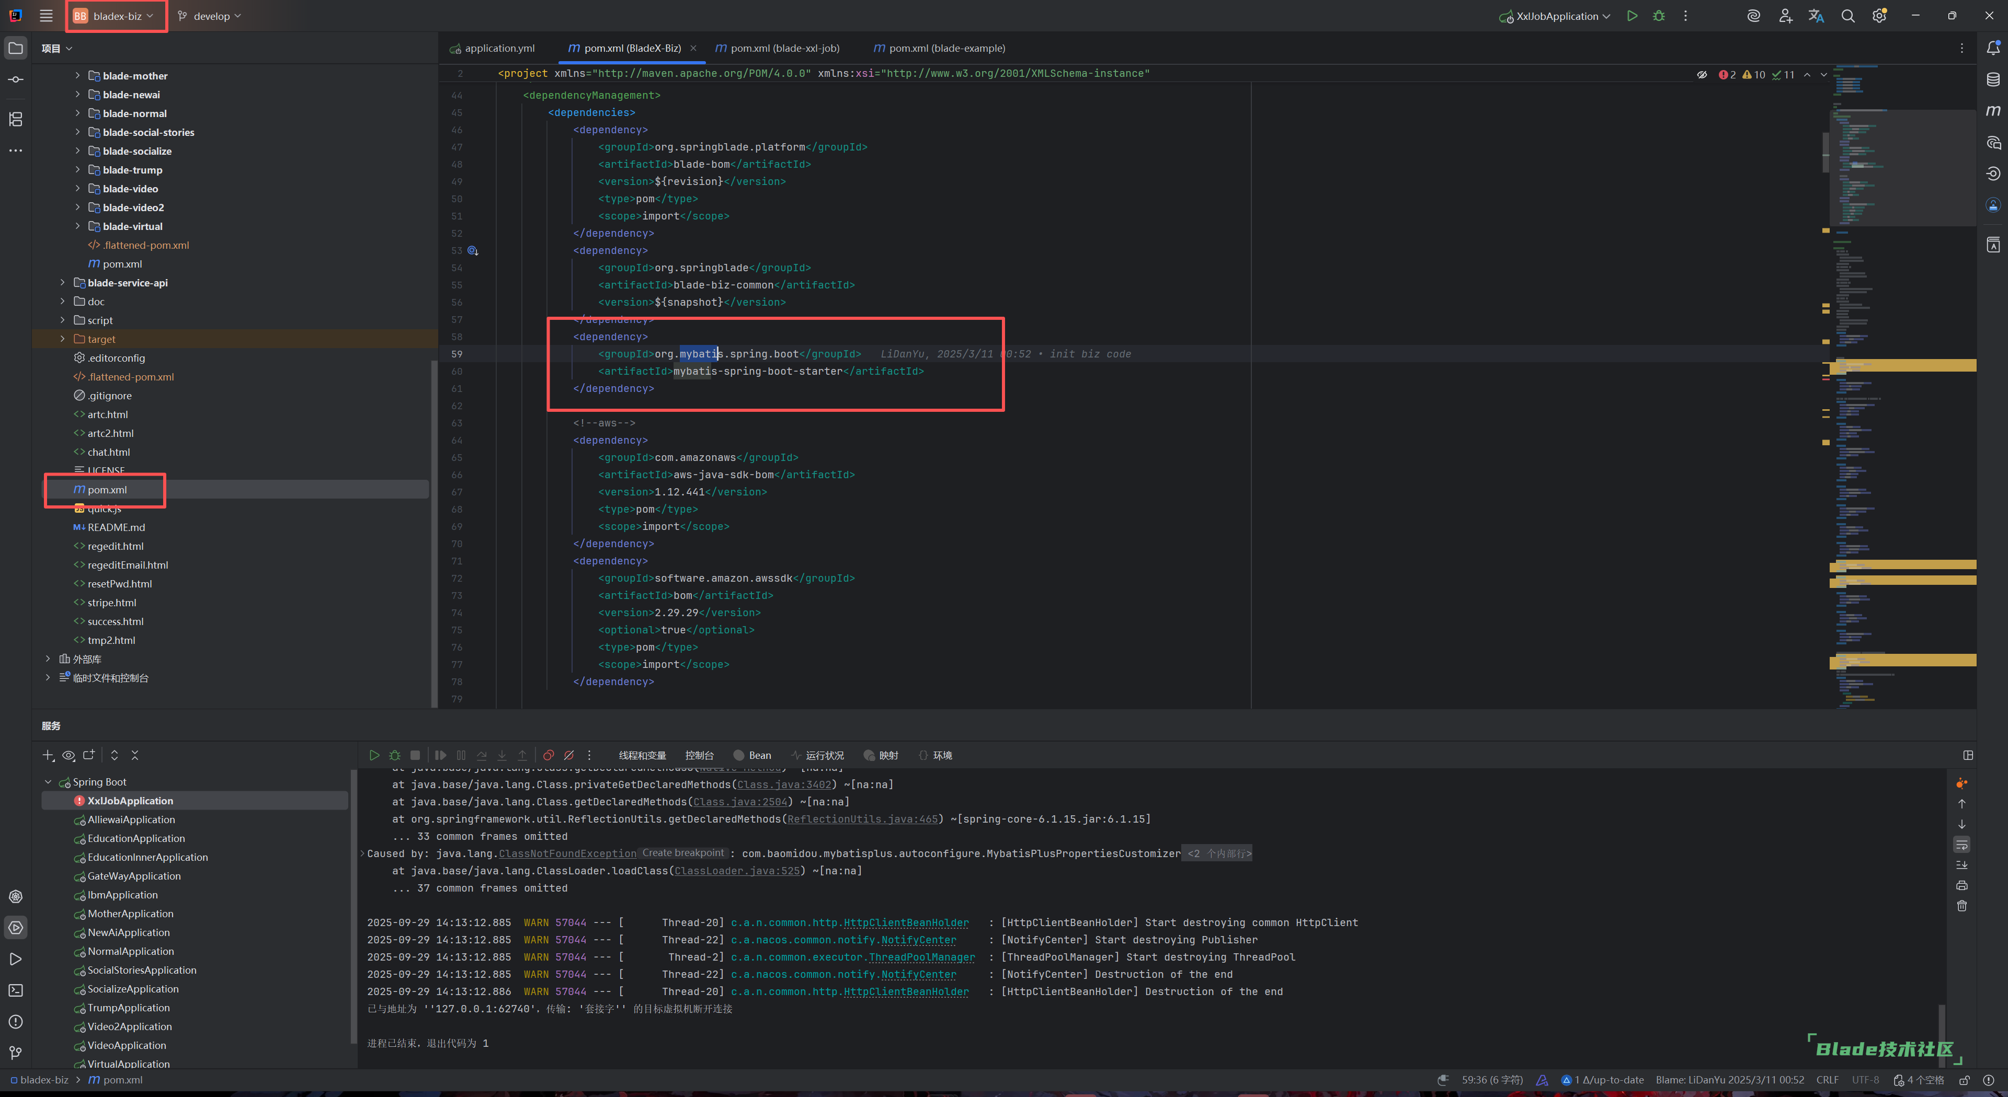Follow the ReflectionUtils.java:465 link
Viewport: 2008px width, 1097px height.
pyautogui.click(x=862, y=819)
